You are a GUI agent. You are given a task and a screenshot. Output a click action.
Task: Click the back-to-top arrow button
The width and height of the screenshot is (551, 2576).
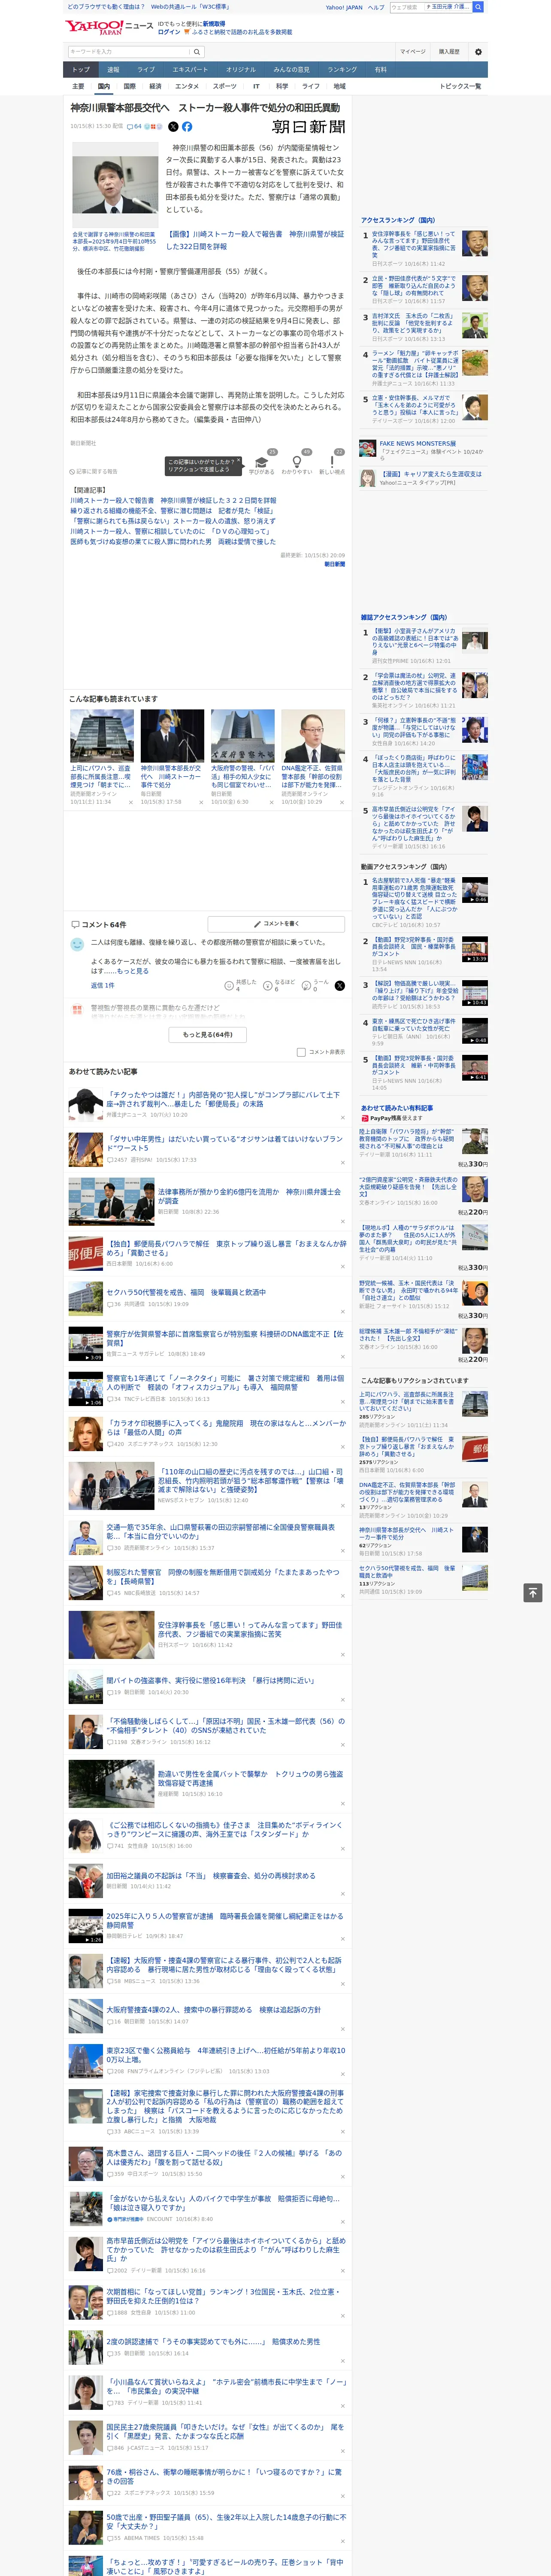pos(533,1593)
